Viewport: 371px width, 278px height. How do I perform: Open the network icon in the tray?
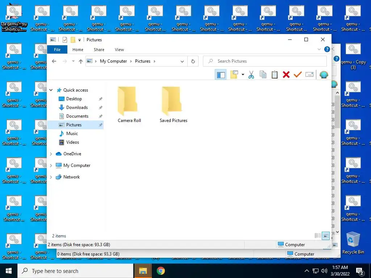click(x=316, y=271)
